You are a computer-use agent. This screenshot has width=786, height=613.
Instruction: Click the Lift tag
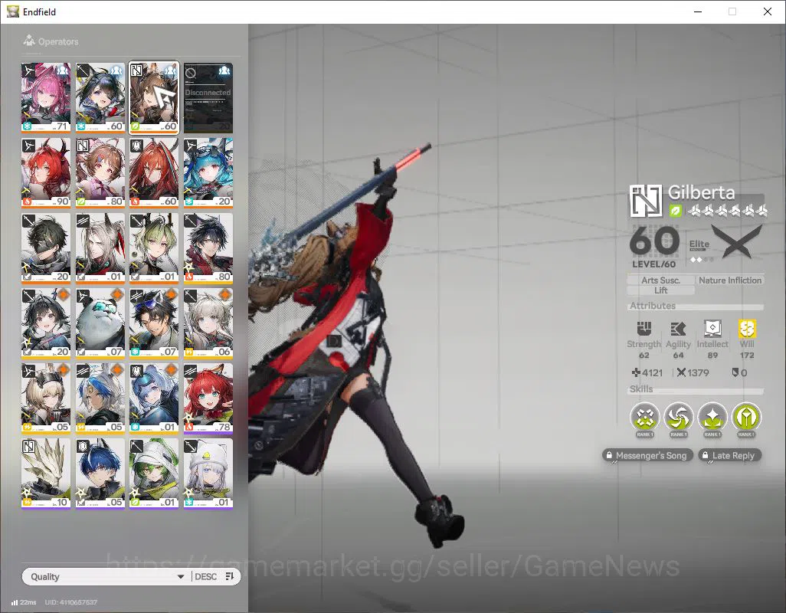(x=660, y=290)
